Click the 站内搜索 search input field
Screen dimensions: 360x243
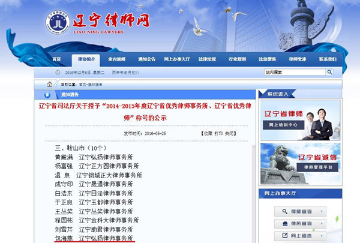click(293, 72)
